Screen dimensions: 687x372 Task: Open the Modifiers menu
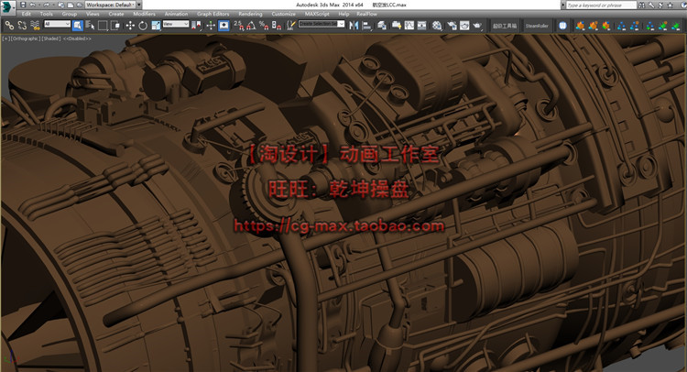click(x=144, y=15)
